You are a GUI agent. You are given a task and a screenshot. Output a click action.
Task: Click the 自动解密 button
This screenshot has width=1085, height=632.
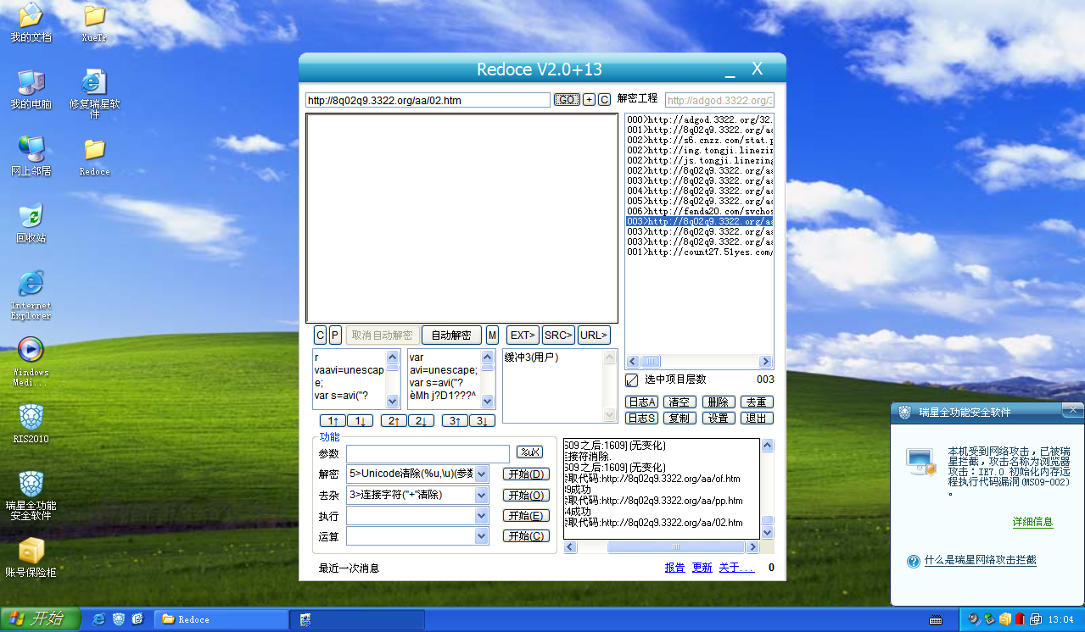coord(451,335)
